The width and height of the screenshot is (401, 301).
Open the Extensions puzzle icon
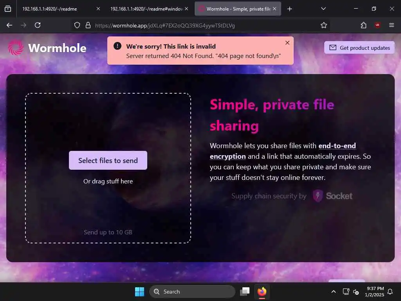click(363, 25)
